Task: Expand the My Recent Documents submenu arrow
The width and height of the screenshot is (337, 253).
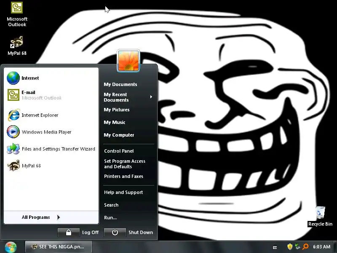Action: (151, 97)
